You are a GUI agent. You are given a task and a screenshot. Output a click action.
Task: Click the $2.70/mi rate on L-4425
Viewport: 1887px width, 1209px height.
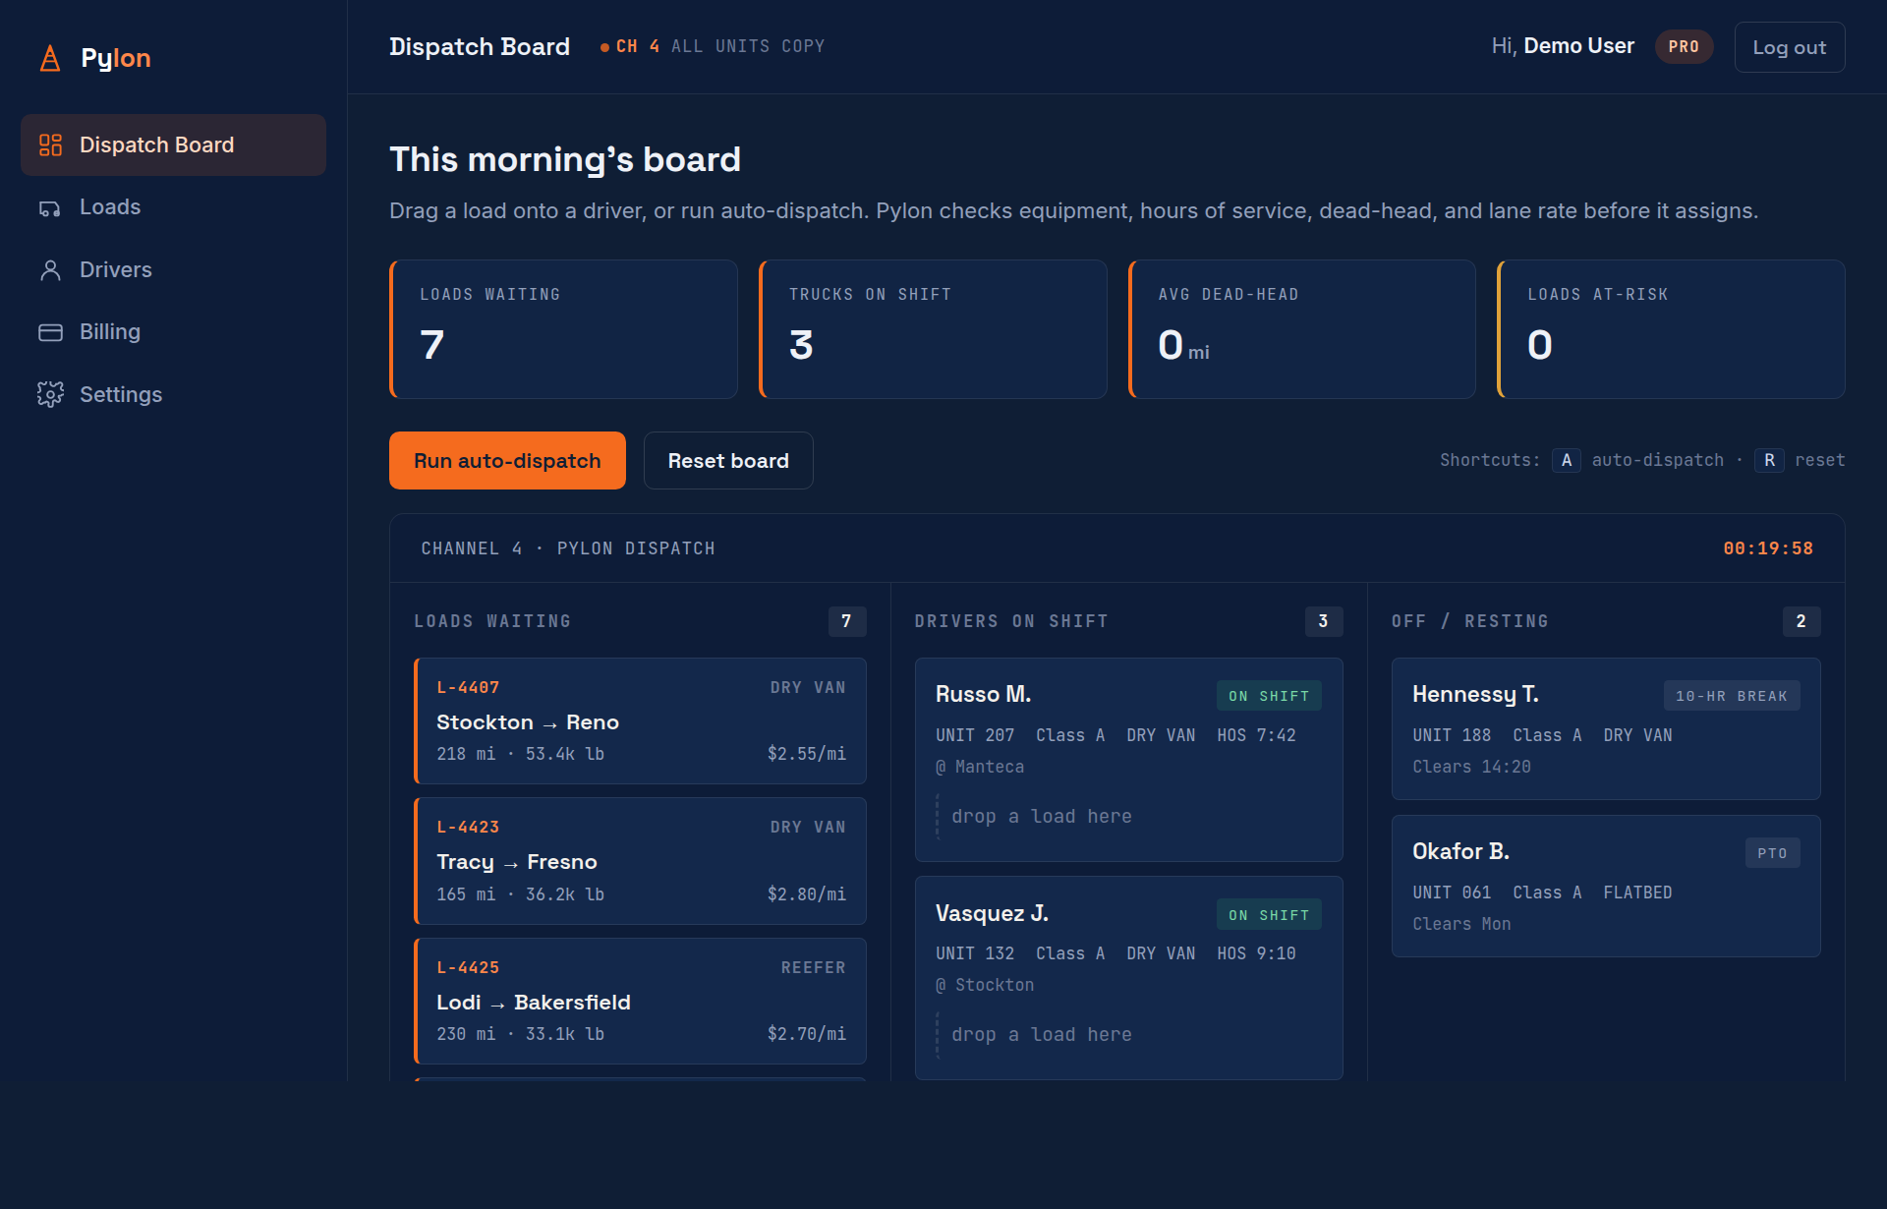click(807, 1034)
